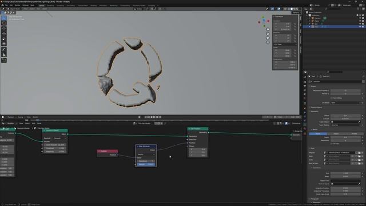366x206 pixels.
Task: Switch to material preview shading
Action: (295, 9)
